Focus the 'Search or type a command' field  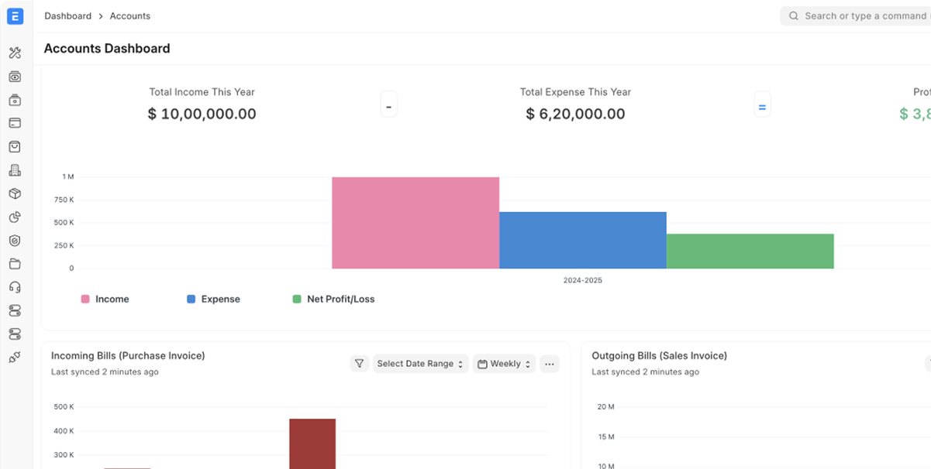click(x=856, y=15)
